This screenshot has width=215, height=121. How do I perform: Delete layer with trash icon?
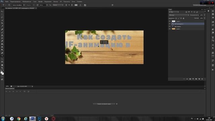click(202, 79)
